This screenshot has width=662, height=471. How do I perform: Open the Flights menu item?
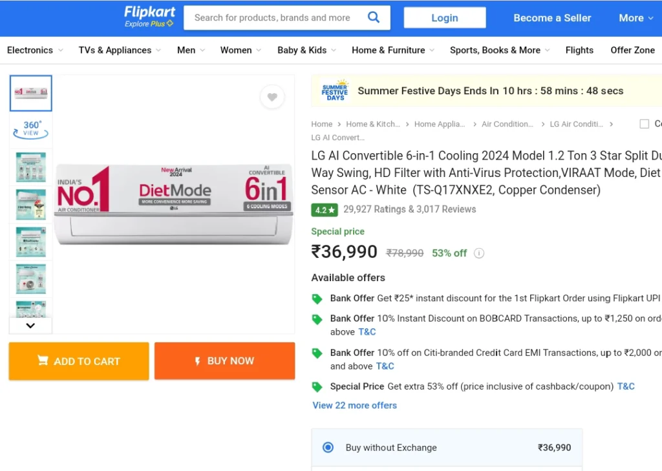point(579,50)
